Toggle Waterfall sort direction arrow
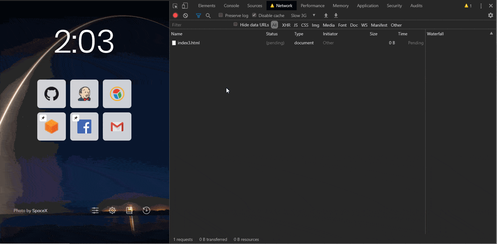 pos(491,33)
